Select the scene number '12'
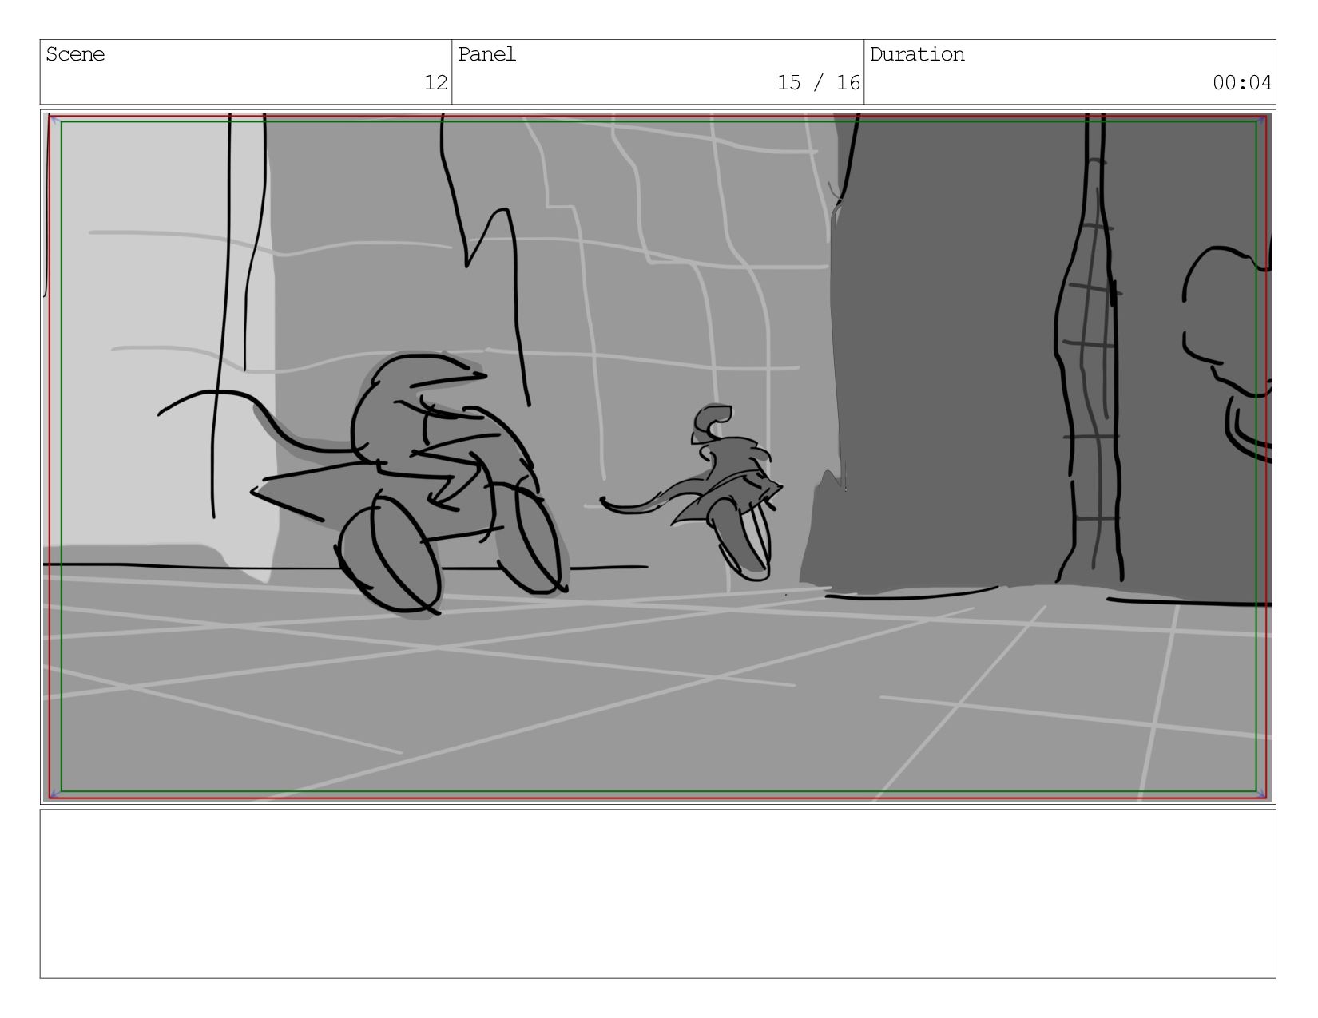Image resolution: width=1318 pixels, height=1018 pixels. (435, 82)
